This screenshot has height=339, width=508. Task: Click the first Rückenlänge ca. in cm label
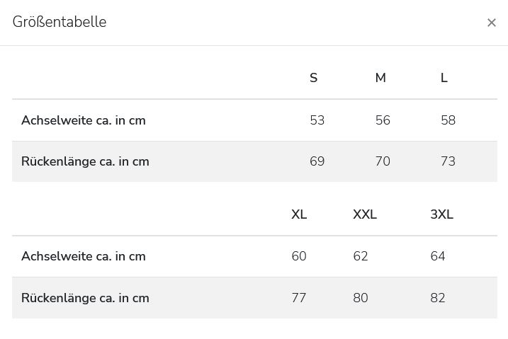click(85, 161)
